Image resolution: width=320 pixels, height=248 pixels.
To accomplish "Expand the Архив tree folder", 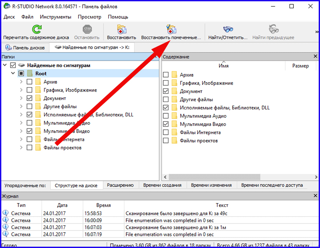I will (x=21, y=82).
